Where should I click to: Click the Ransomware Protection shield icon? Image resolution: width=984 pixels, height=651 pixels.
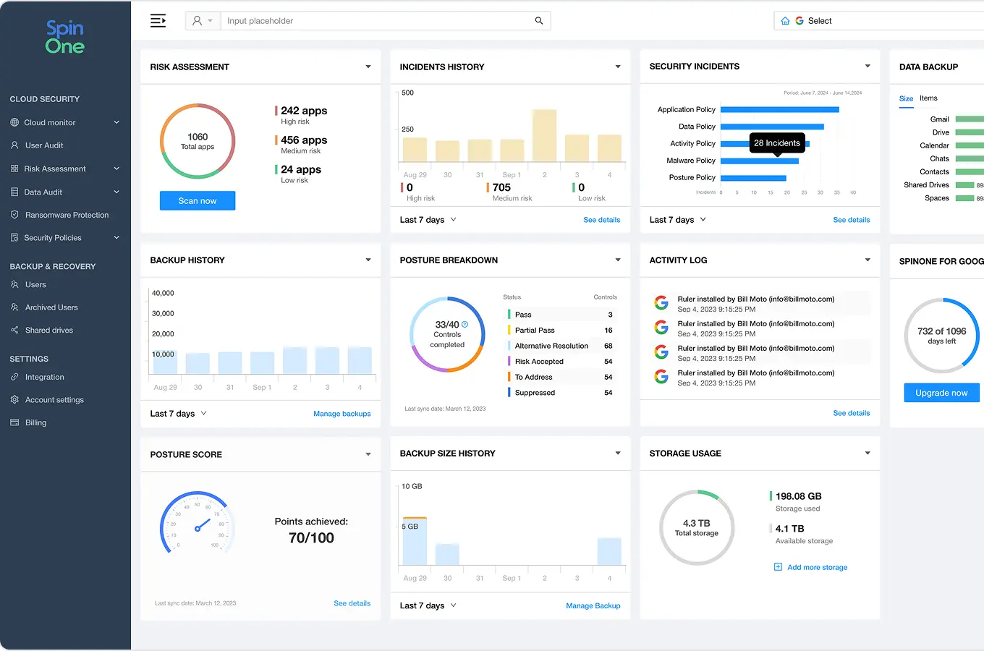(14, 215)
